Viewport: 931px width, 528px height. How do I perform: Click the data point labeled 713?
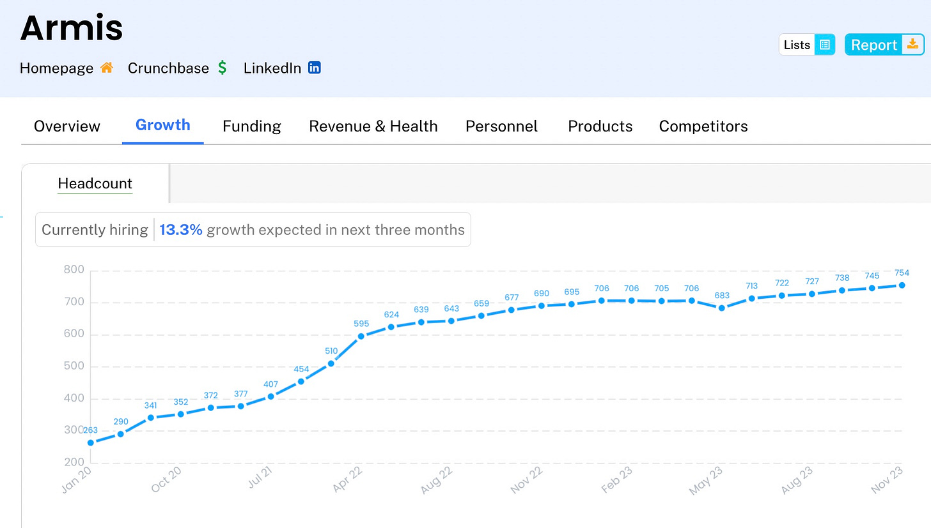tap(752, 298)
